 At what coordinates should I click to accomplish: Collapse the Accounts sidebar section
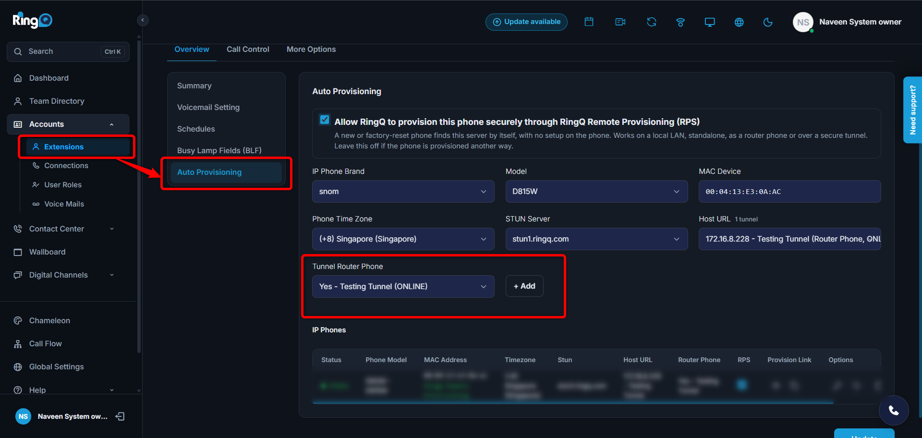68,124
